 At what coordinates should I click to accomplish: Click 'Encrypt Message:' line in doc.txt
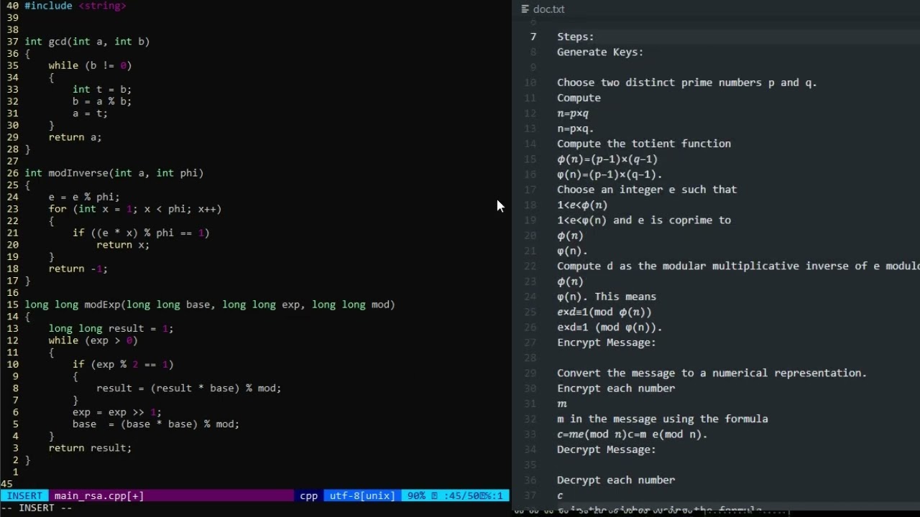(x=607, y=343)
